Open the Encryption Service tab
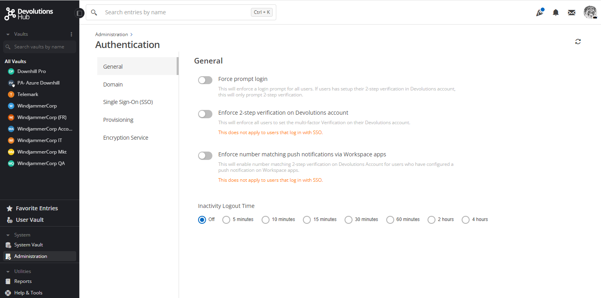Viewport: 601px width, 298px height. (138, 138)
